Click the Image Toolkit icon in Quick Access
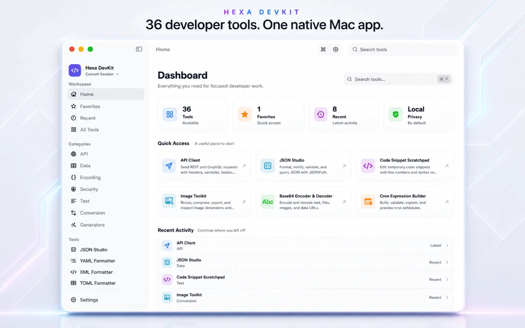525x328 pixels. [x=169, y=201]
